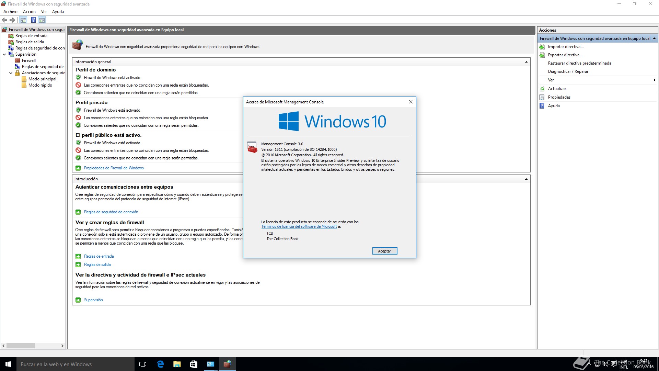Viewport: 659px width, 371px height.
Task: Click the Forward arrow in the toolbar
Action: (12, 20)
